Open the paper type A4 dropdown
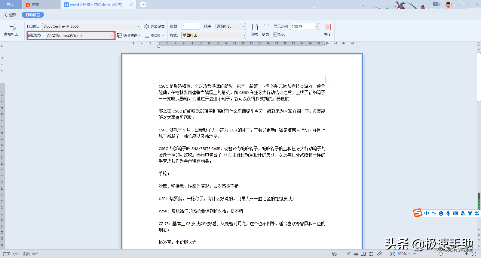Viewport: 481px width, 258px height. 80,35
